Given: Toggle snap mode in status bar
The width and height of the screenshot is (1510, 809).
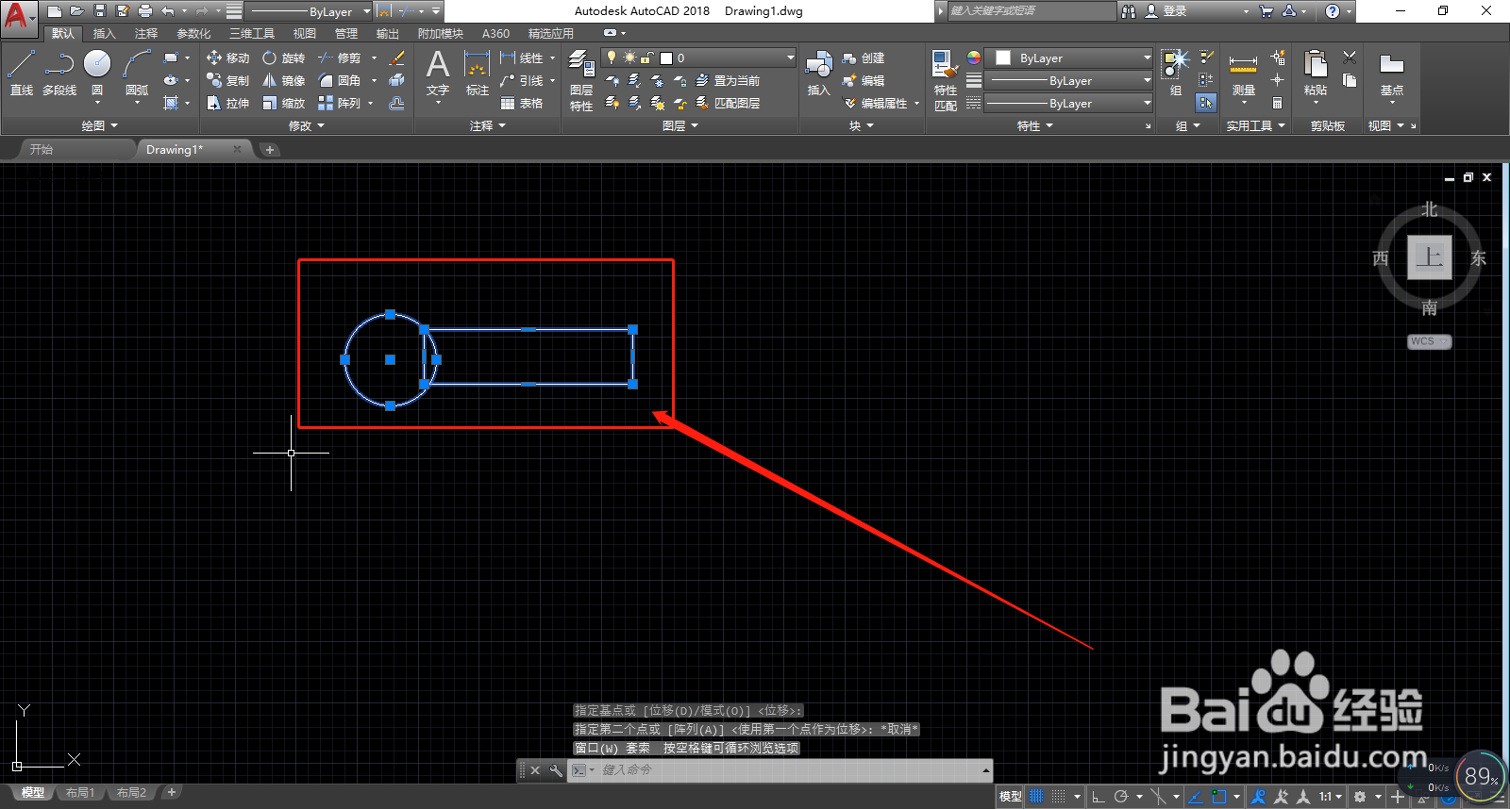Looking at the screenshot, I should pyautogui.click(x=1059, y=797).
